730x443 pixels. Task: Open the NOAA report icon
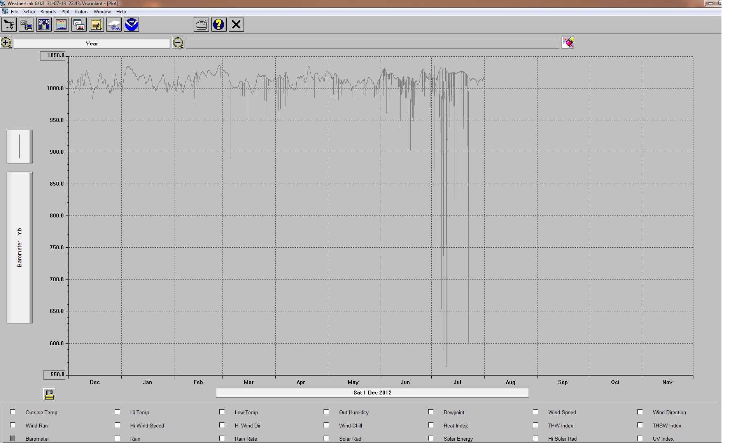[x=131, y=24]
